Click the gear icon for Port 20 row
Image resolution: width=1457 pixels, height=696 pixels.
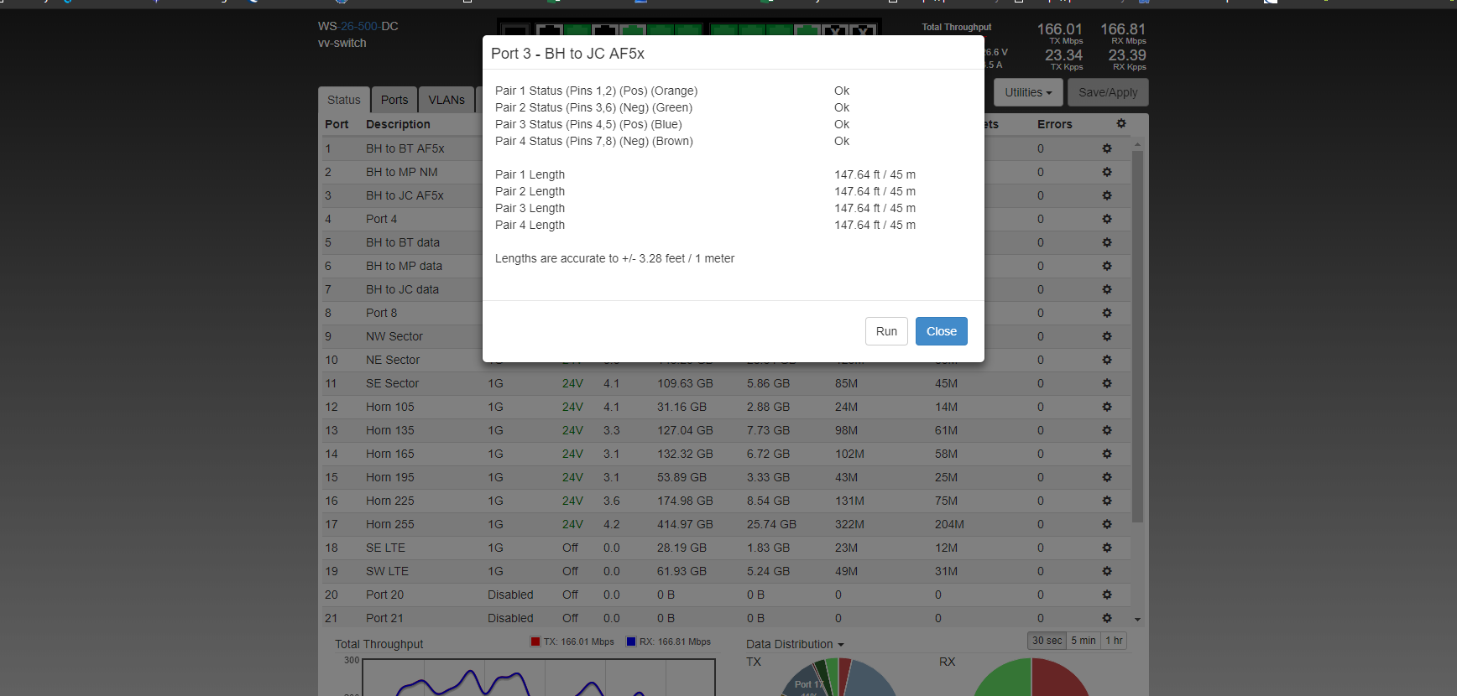pos(1106,595)
